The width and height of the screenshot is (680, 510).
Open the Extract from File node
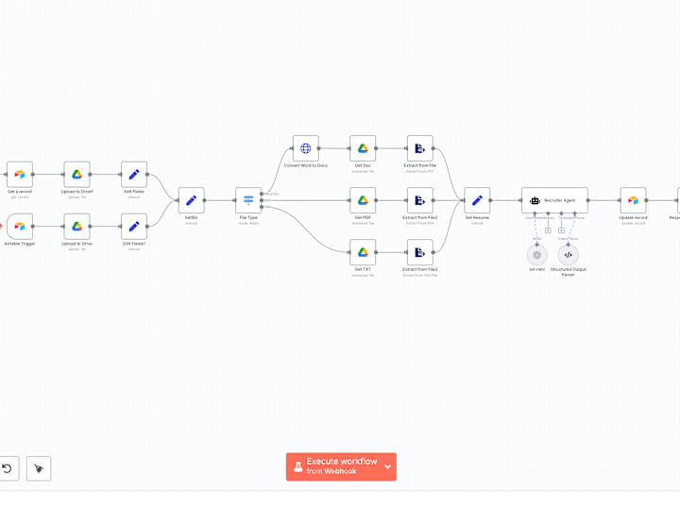click(x=420, y=148)
